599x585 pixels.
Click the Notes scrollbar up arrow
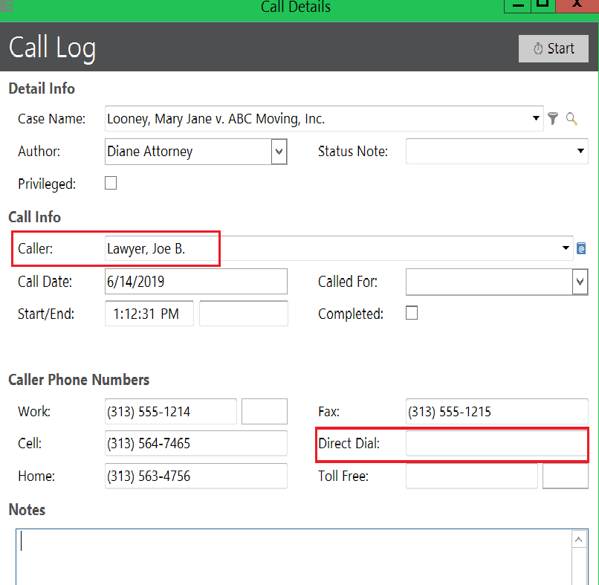579,540
